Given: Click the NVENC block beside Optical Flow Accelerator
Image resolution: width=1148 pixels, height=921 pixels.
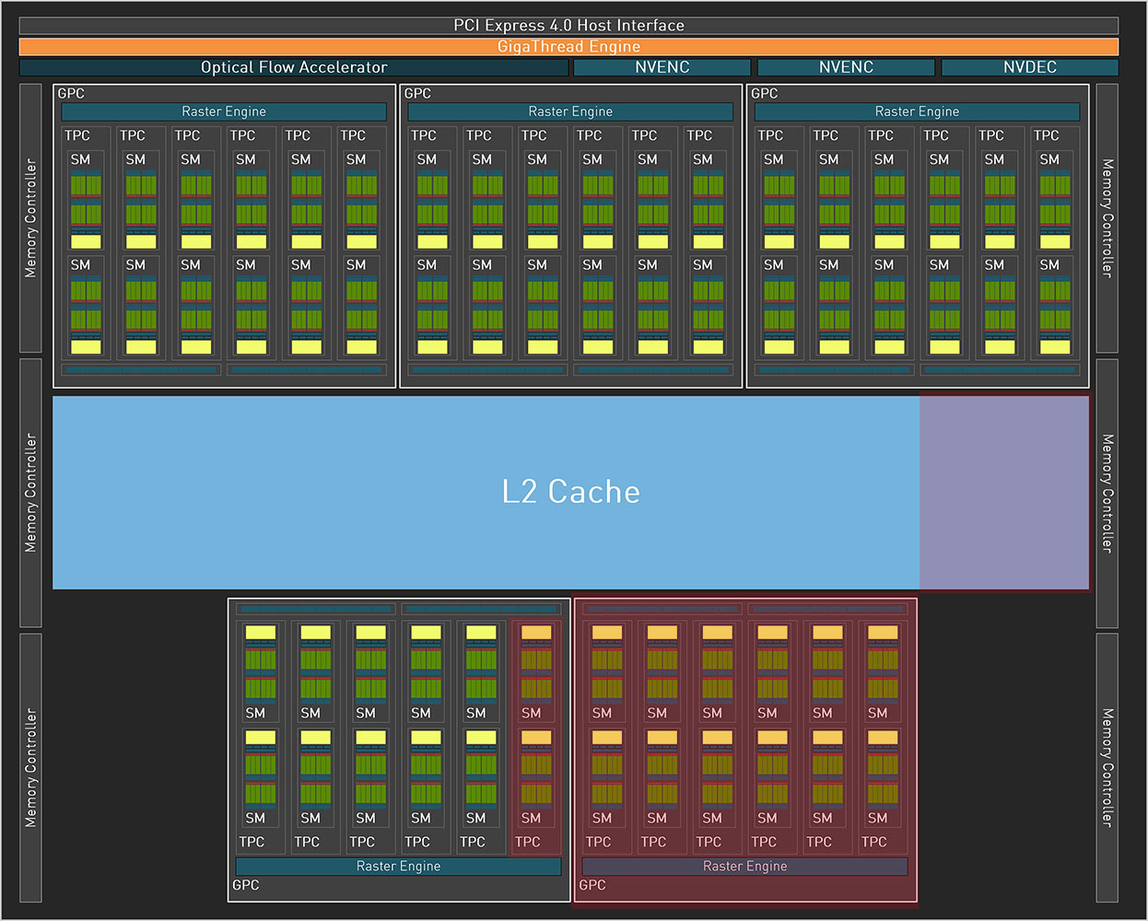Looking at the screenshot, I should (662, 67).
